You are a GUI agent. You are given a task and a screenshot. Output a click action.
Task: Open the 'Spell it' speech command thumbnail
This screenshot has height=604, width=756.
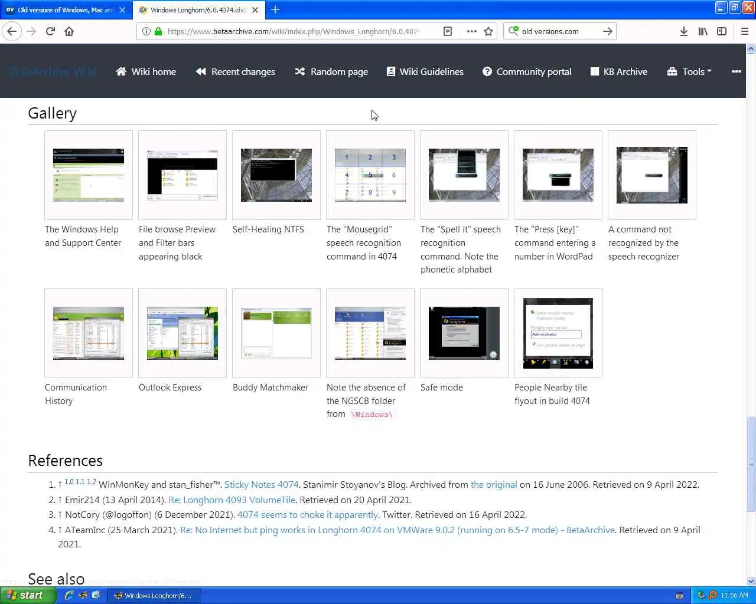pyautogui.click(x=464, y=175)
